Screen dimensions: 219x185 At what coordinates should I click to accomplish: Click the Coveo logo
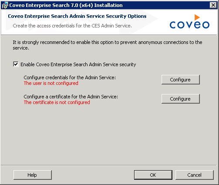pos(189,22)
